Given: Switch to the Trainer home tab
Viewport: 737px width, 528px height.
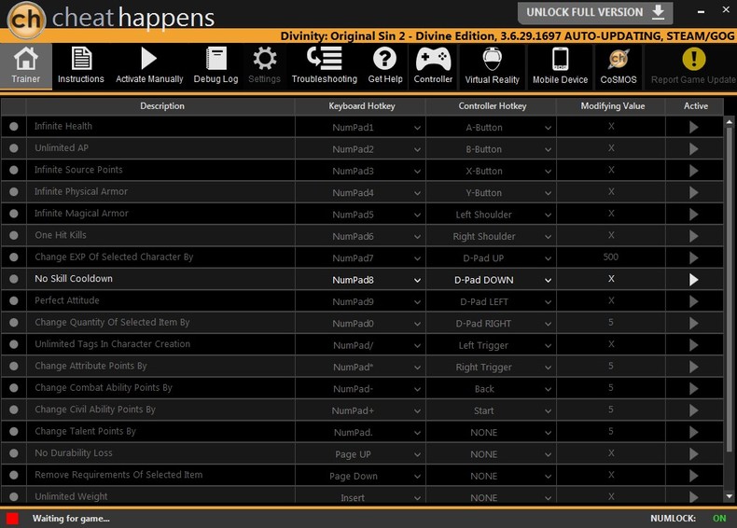Looking at the screenshot, I should [x=26, y=66].
